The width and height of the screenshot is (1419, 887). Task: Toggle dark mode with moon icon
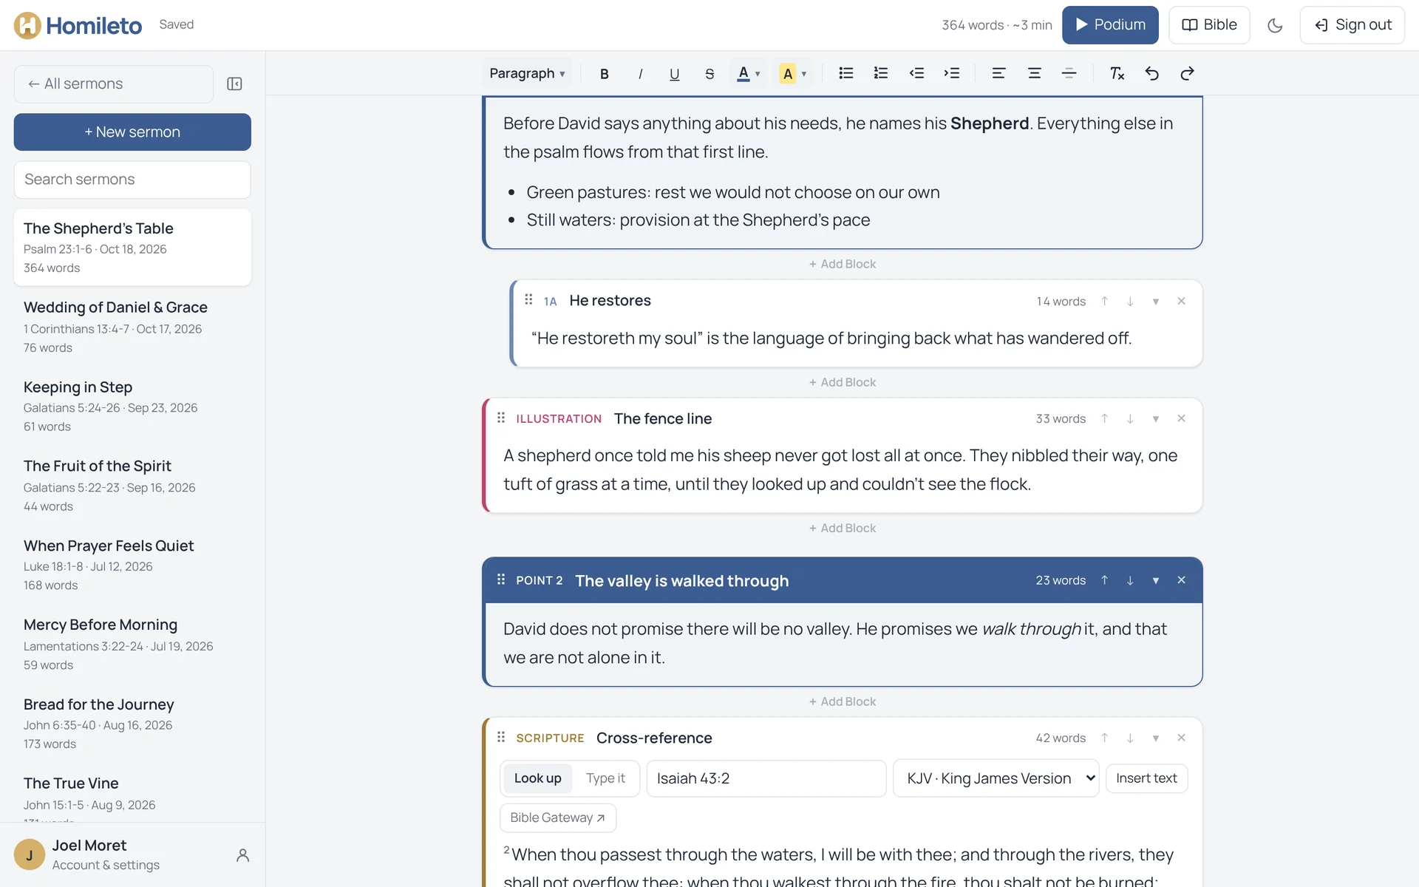click(1275, 25)
